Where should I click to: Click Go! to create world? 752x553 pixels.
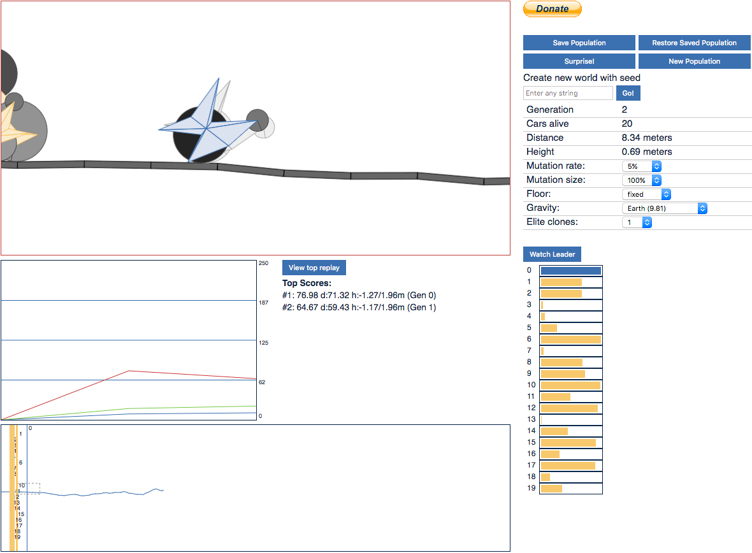point(628,93)
